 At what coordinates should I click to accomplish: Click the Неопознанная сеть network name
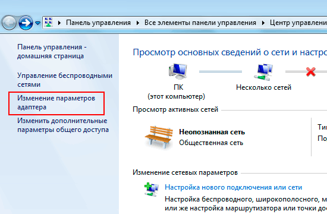coord(212,132)
